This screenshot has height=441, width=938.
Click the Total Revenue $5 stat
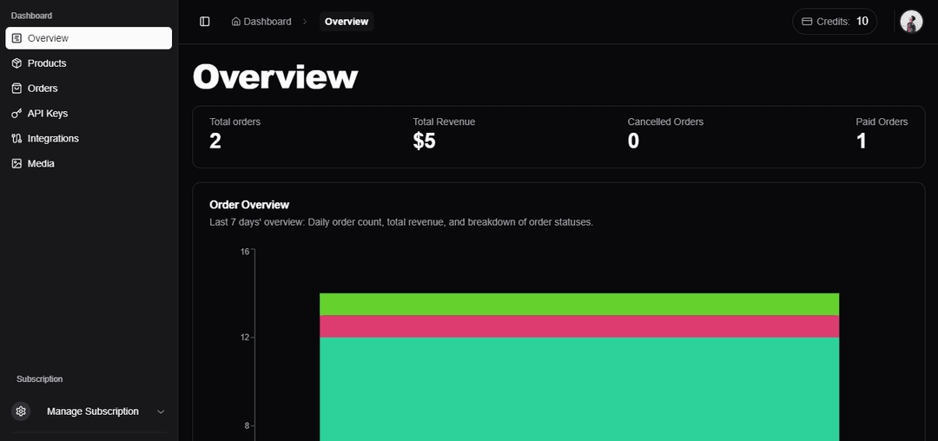point(443,132)
